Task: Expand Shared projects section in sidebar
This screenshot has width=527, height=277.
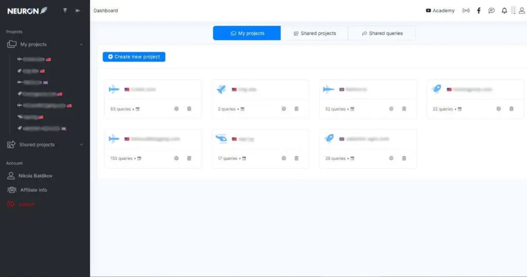Action: pyautogui.click(x=81, y=145)
